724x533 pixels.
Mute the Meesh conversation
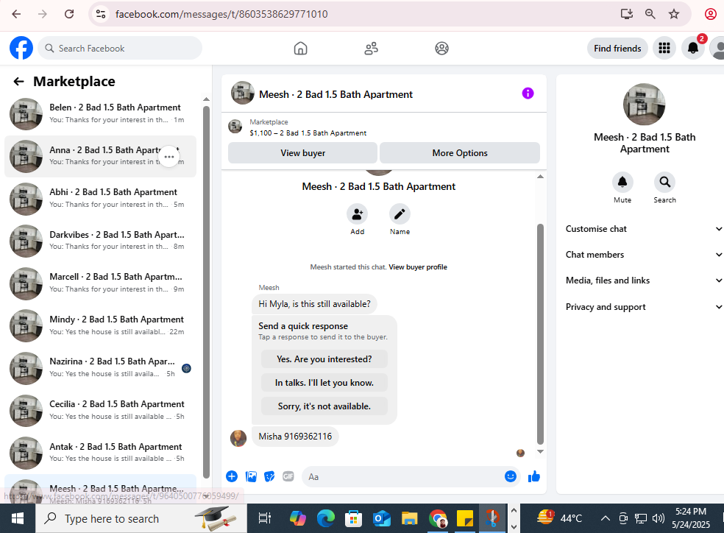click(622, 182)
